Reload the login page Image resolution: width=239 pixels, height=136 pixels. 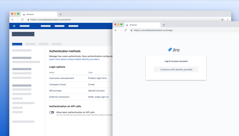(125, 30)
